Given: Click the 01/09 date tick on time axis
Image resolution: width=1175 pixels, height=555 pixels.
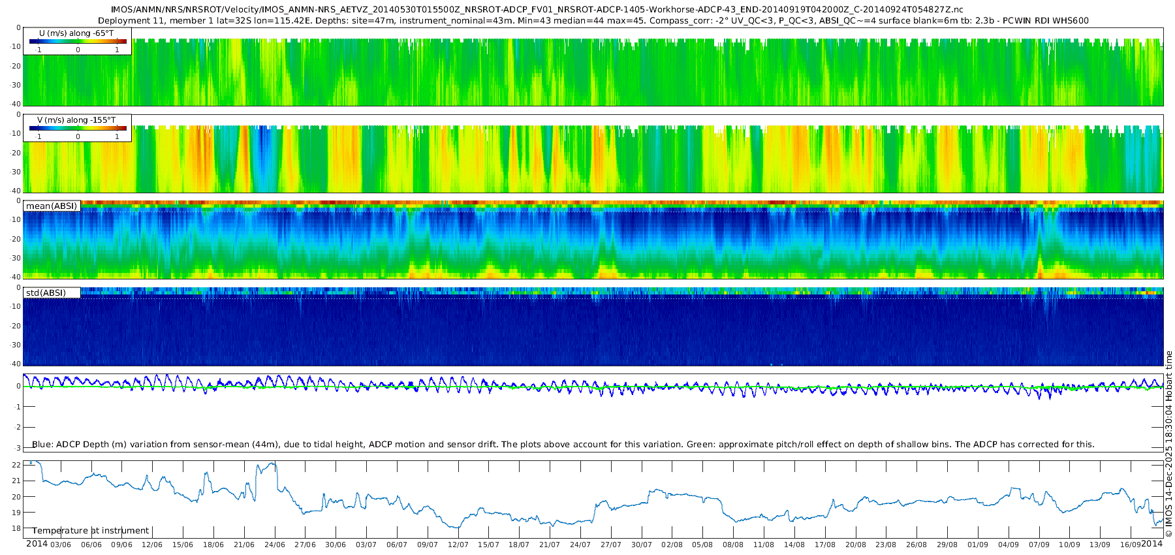Looking at the screenshot, I should click(x=978, y=545).
